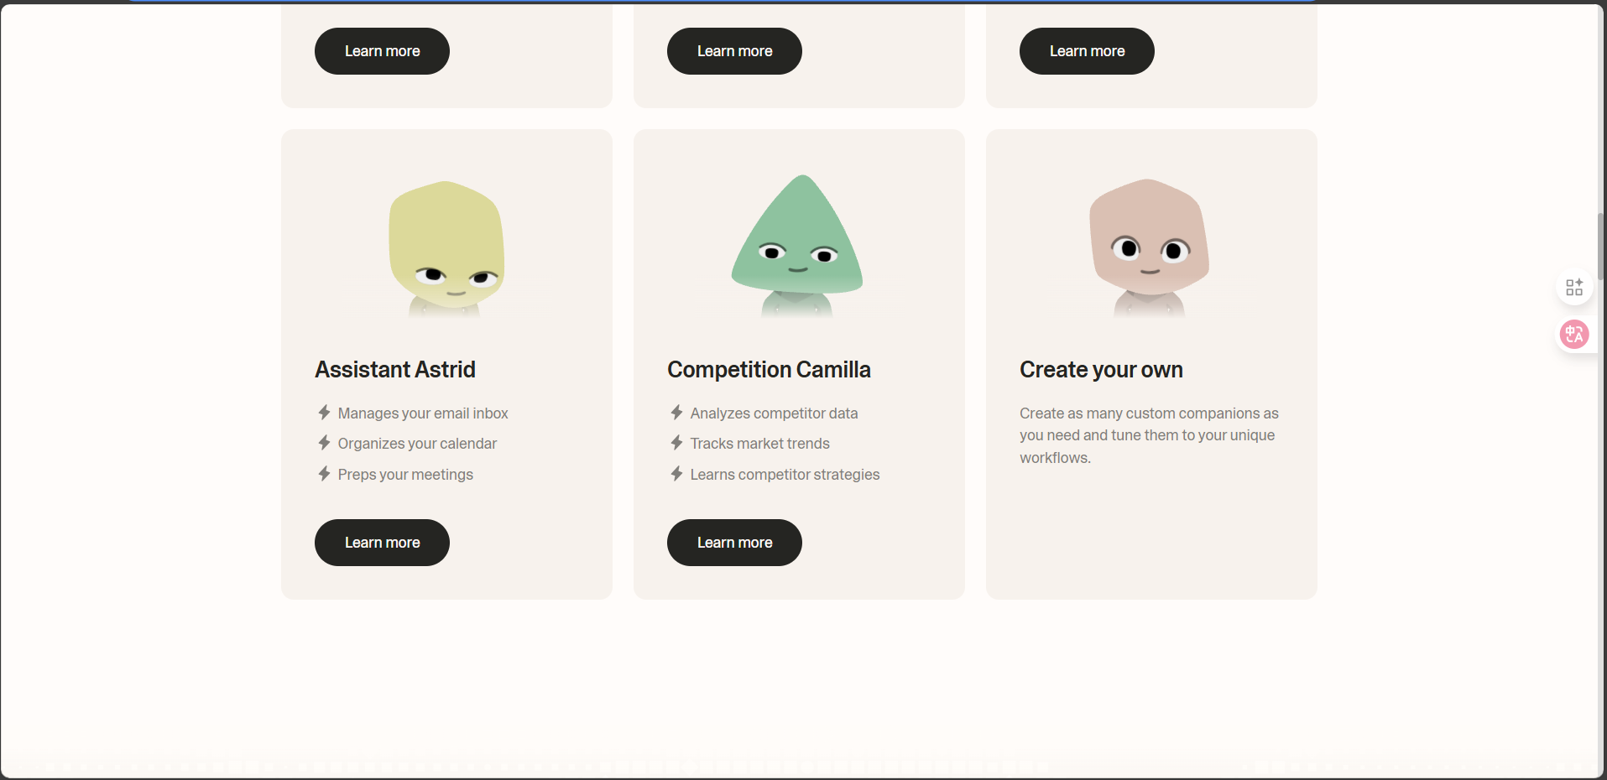Click lightning icon beside Organizes your calendar
The image size is (1607, 780).
coord(324,443)
